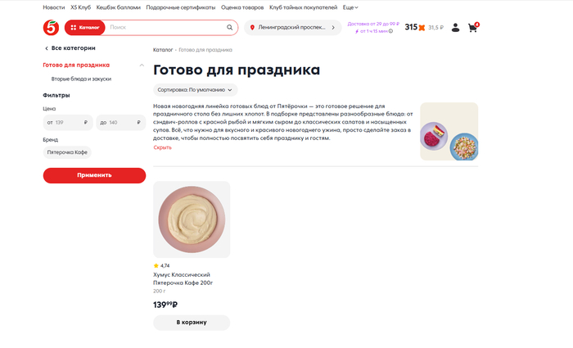Open Подарочные сертификаты menu item
The height and width of the screenshot is (348, 573).
point(181,7)
